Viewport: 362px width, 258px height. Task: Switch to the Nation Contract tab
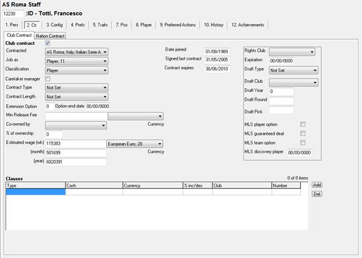[x=50, y=36]
